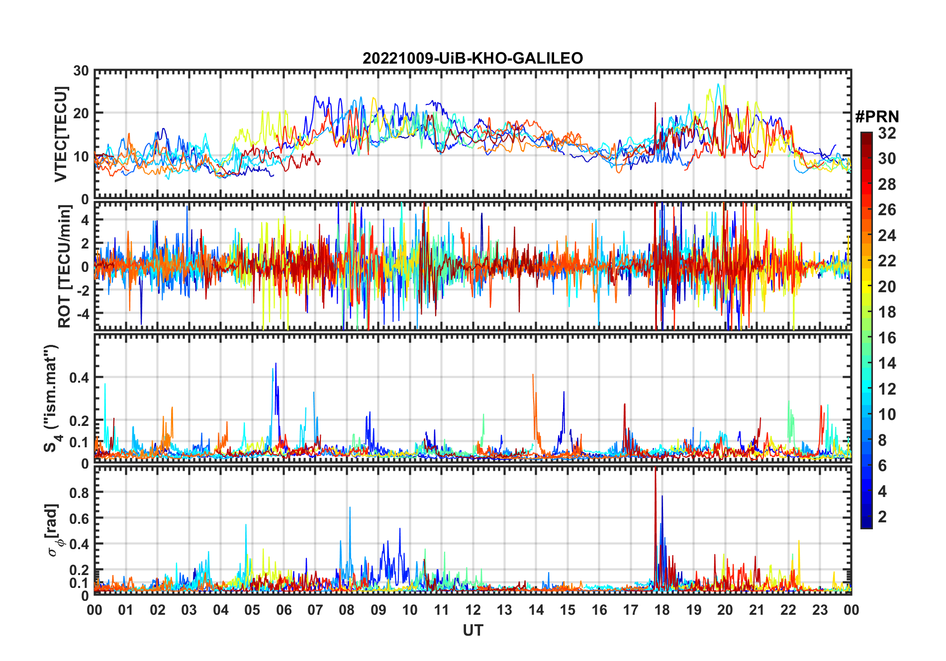Select UT axis tick label "23"

pos(820,610)
